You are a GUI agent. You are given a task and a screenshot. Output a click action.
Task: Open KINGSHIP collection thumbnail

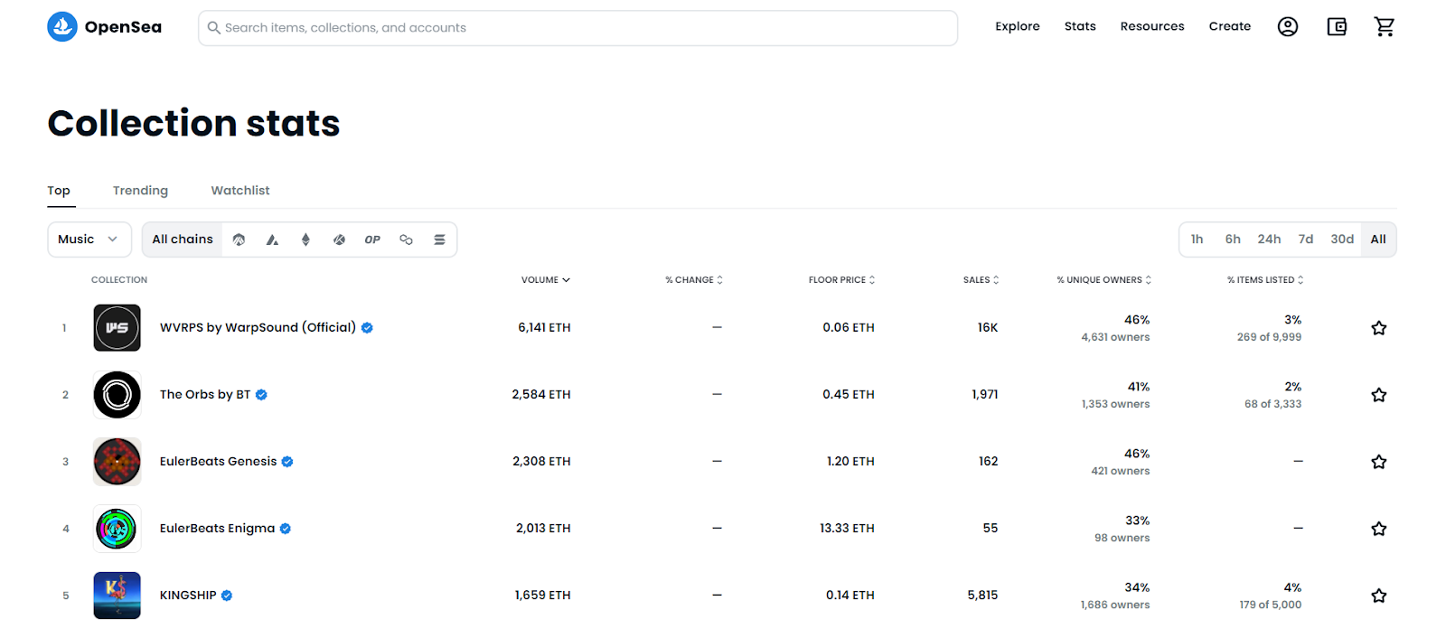pyautogui.click(x=117, y=596)
